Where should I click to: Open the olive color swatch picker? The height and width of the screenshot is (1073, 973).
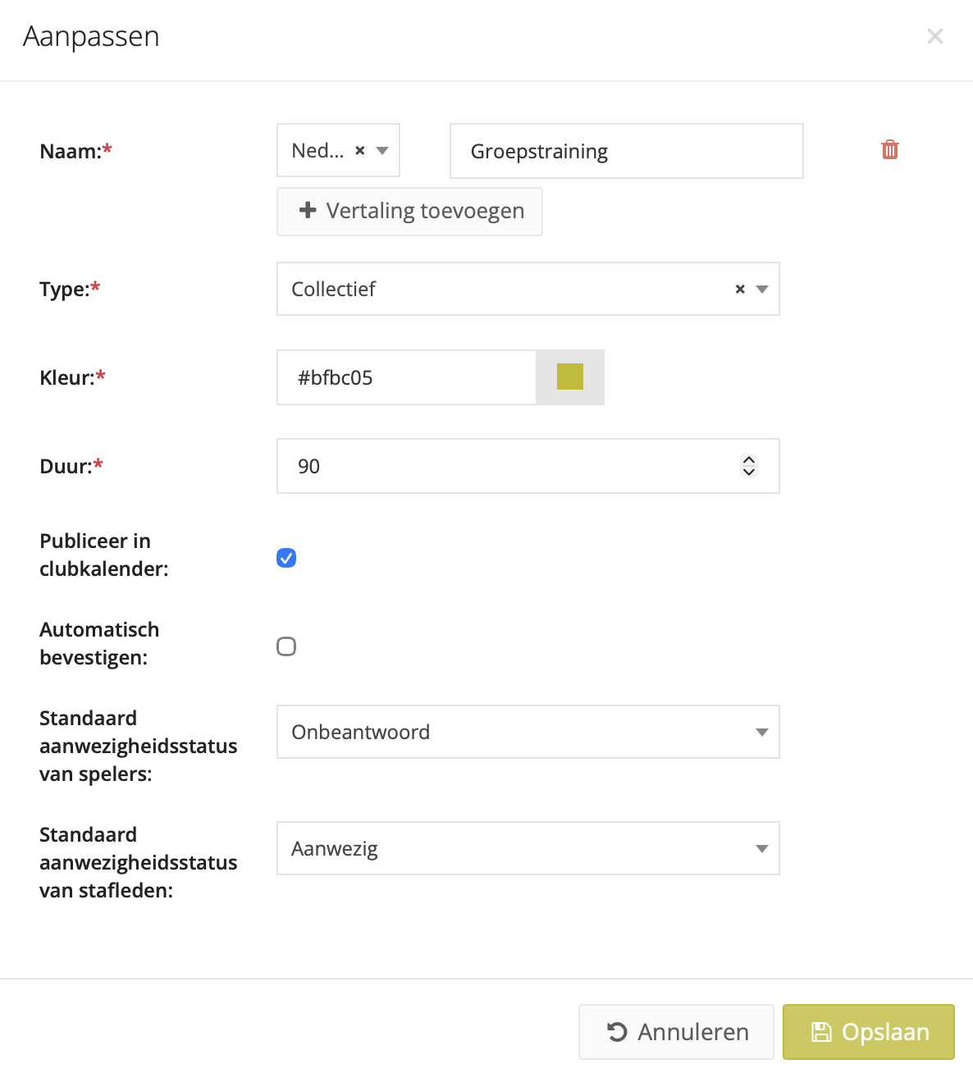tap(570, 377)
